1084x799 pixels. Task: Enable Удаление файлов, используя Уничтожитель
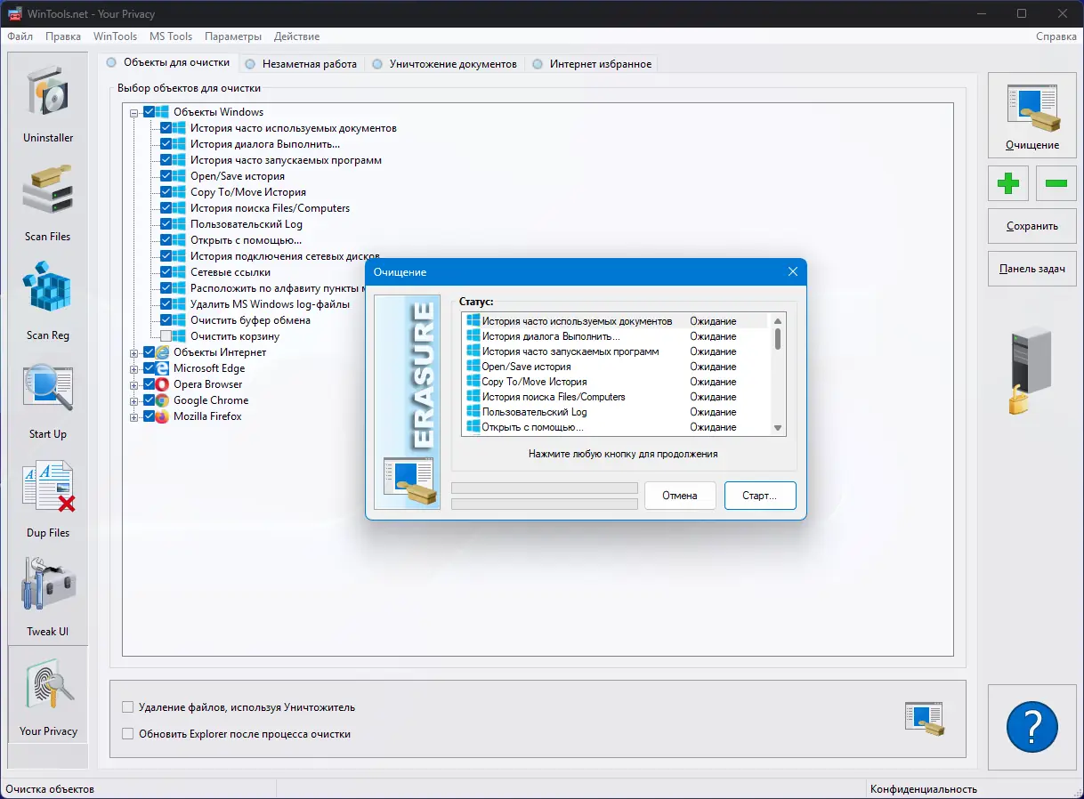coord(128,707)
